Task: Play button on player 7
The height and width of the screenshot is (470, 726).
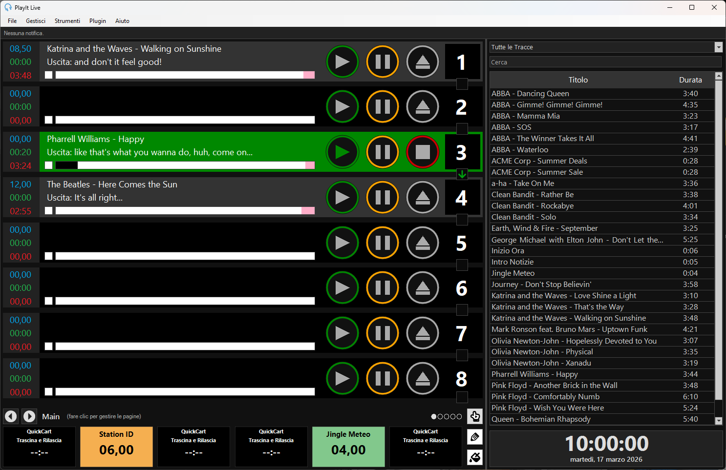Action: 342,333
